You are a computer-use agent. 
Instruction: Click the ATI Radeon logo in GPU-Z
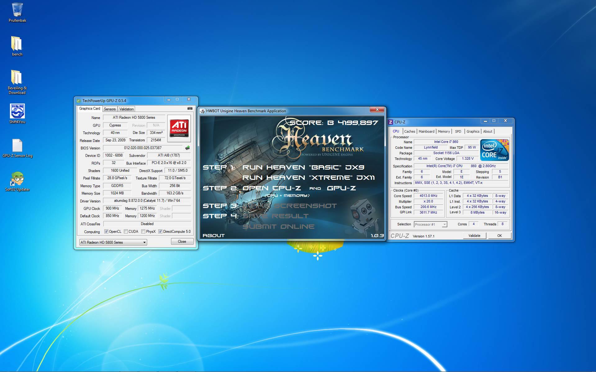click(179, 128)
